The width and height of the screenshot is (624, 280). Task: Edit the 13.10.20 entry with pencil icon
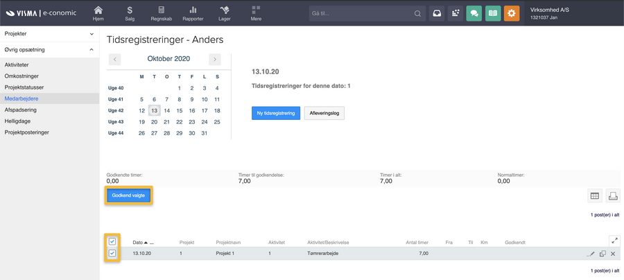[591, 254]
